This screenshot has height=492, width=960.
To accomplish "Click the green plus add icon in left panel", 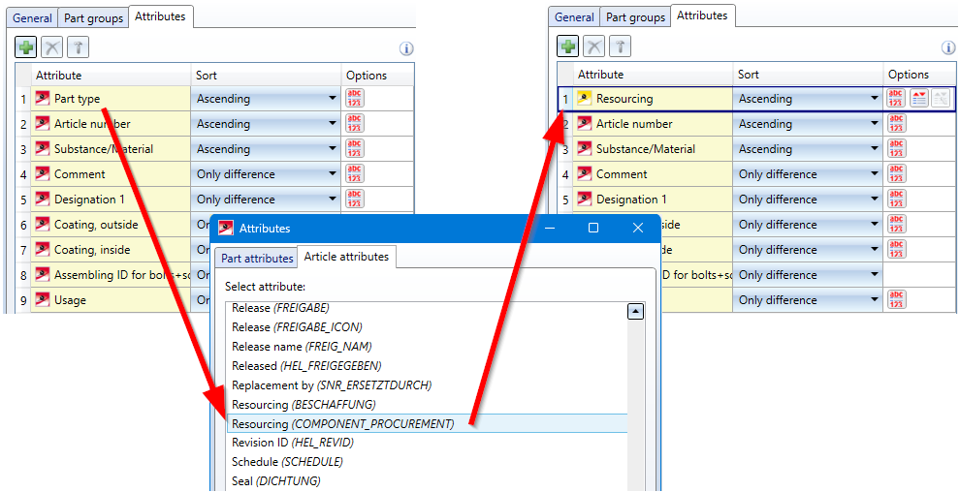I will coord(26,47).
